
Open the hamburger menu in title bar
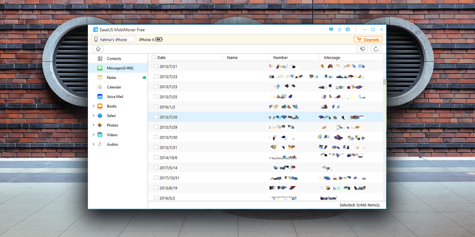pyautogui.click(x=339, y=30)
